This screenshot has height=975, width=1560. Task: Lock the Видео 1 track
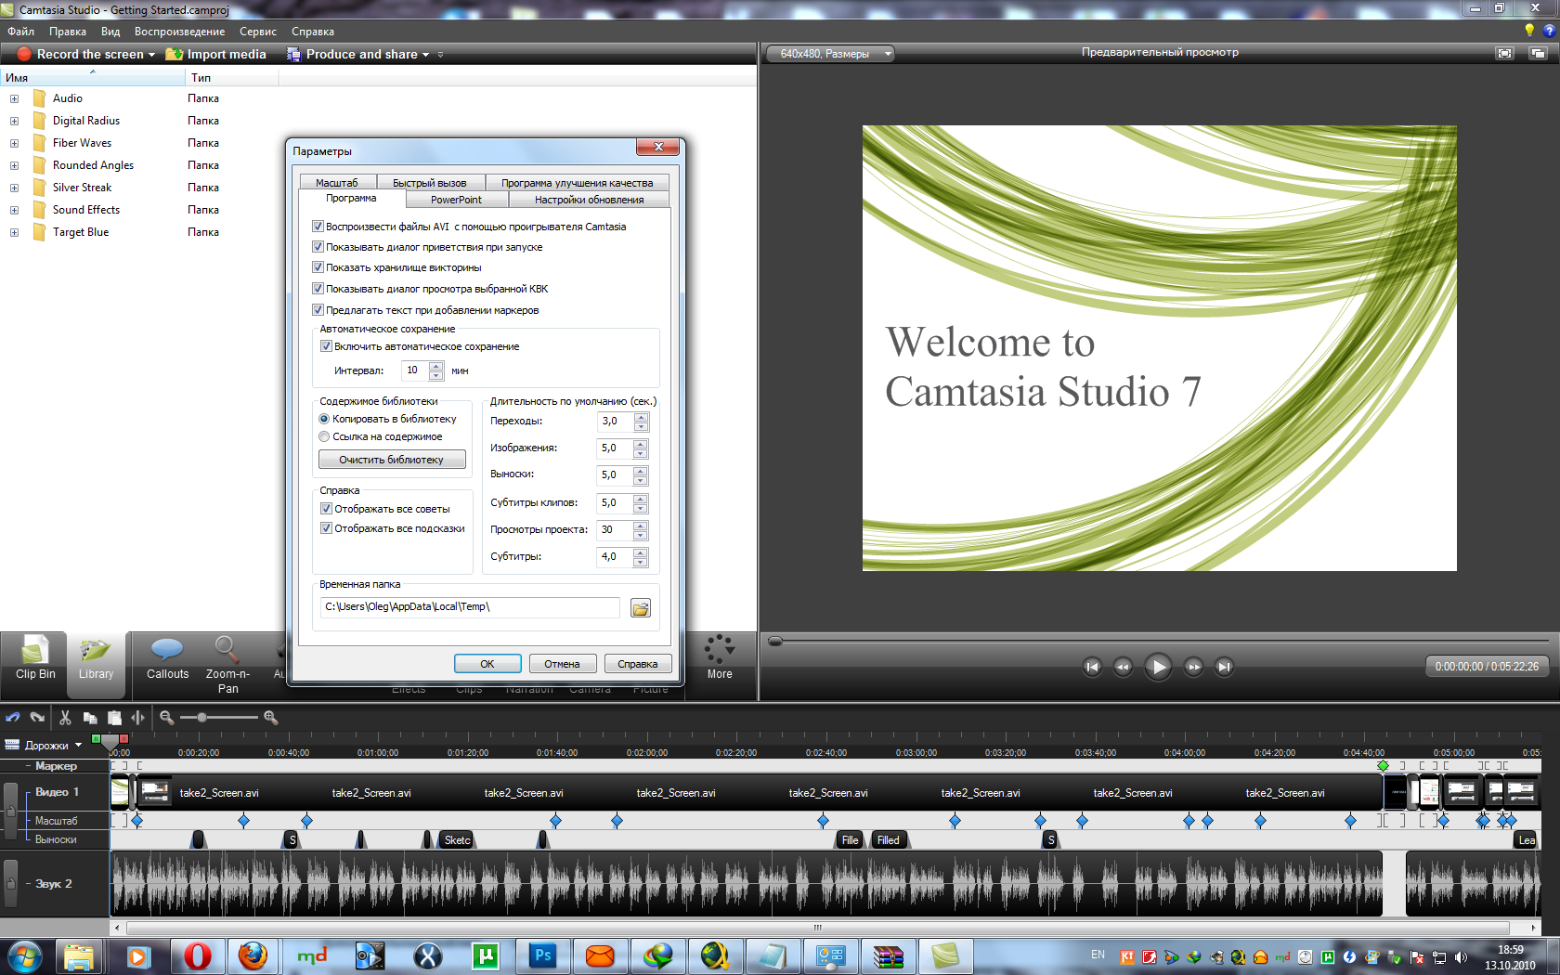11,810
